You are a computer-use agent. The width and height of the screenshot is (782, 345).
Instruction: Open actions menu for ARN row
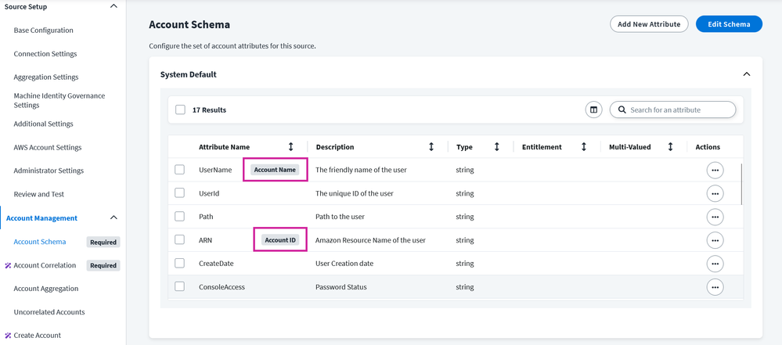(x=715, y=240)
